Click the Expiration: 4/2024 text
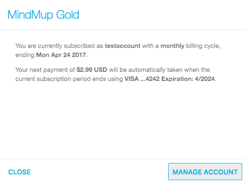Screen dimensions: 246x184 (x=188, y=79)
